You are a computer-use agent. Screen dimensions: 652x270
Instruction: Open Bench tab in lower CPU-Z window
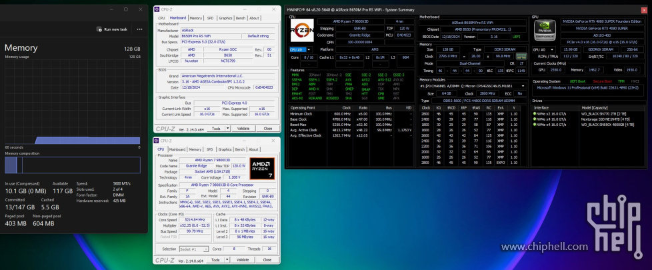pyautogui.click(x=240, y=149)
